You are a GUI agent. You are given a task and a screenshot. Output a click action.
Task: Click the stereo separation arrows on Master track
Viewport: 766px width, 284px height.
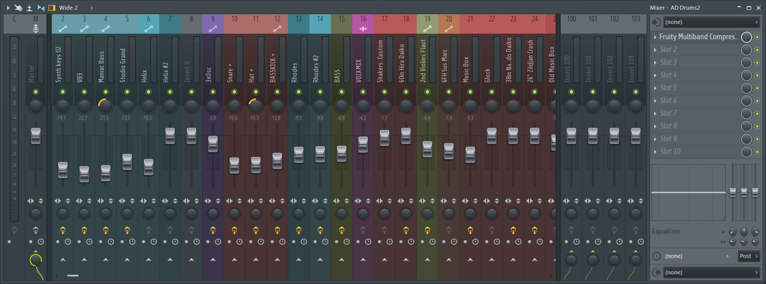pyautogui.click(x=31, y=201)
